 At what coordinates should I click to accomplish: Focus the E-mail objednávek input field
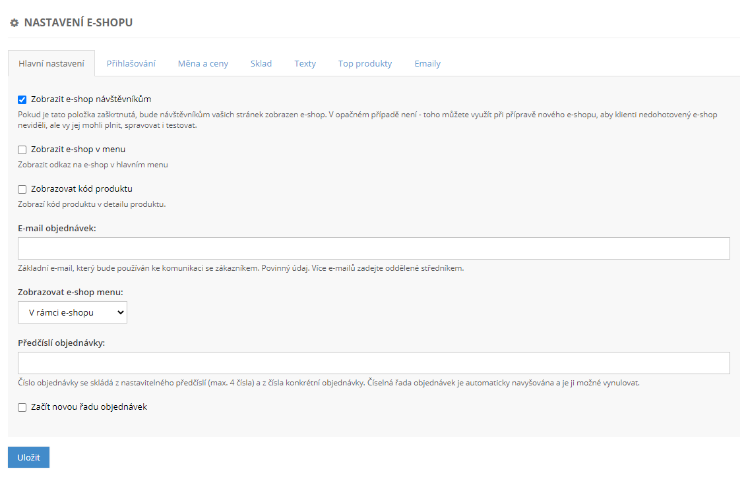pyautogui.click(x=373, y=248)
